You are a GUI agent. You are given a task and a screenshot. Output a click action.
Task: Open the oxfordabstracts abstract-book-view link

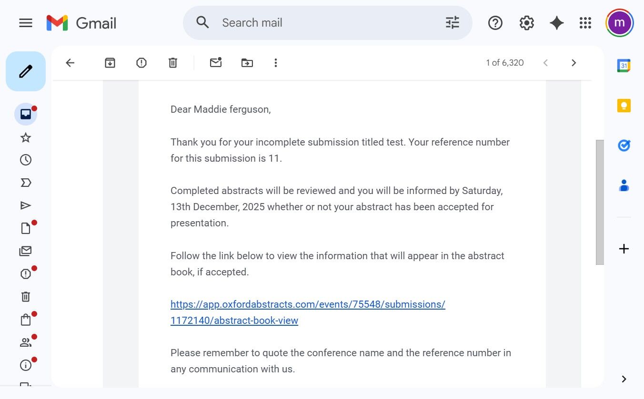click(308, 312)
